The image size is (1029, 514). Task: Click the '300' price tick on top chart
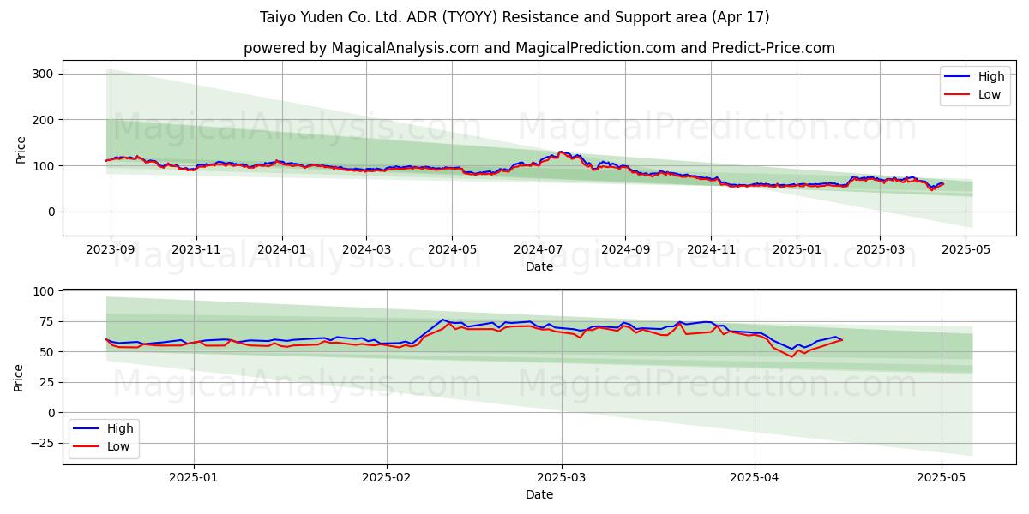coord(45,74)
